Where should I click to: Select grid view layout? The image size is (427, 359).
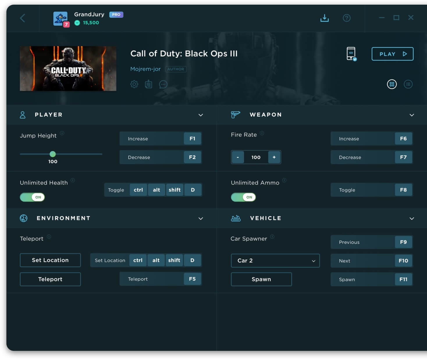coord(392,84)
